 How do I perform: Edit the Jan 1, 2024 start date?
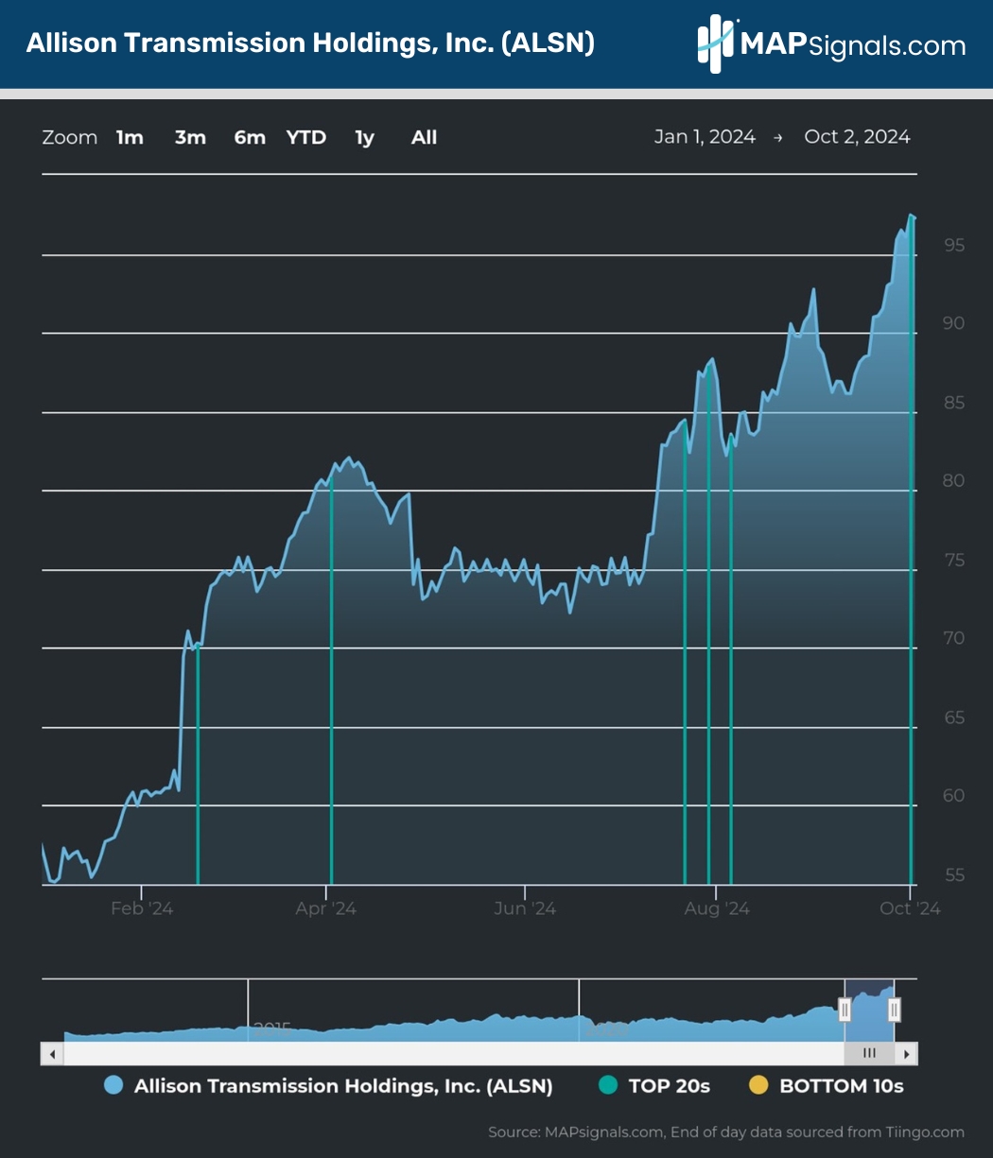point(705,137)
